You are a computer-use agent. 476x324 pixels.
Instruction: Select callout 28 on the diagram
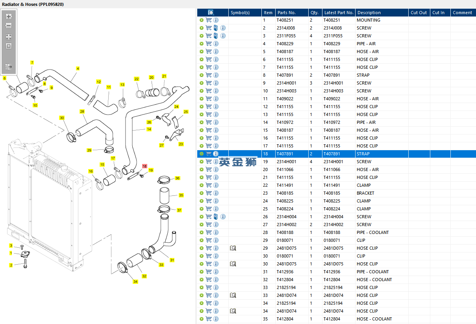pos(82,112)
